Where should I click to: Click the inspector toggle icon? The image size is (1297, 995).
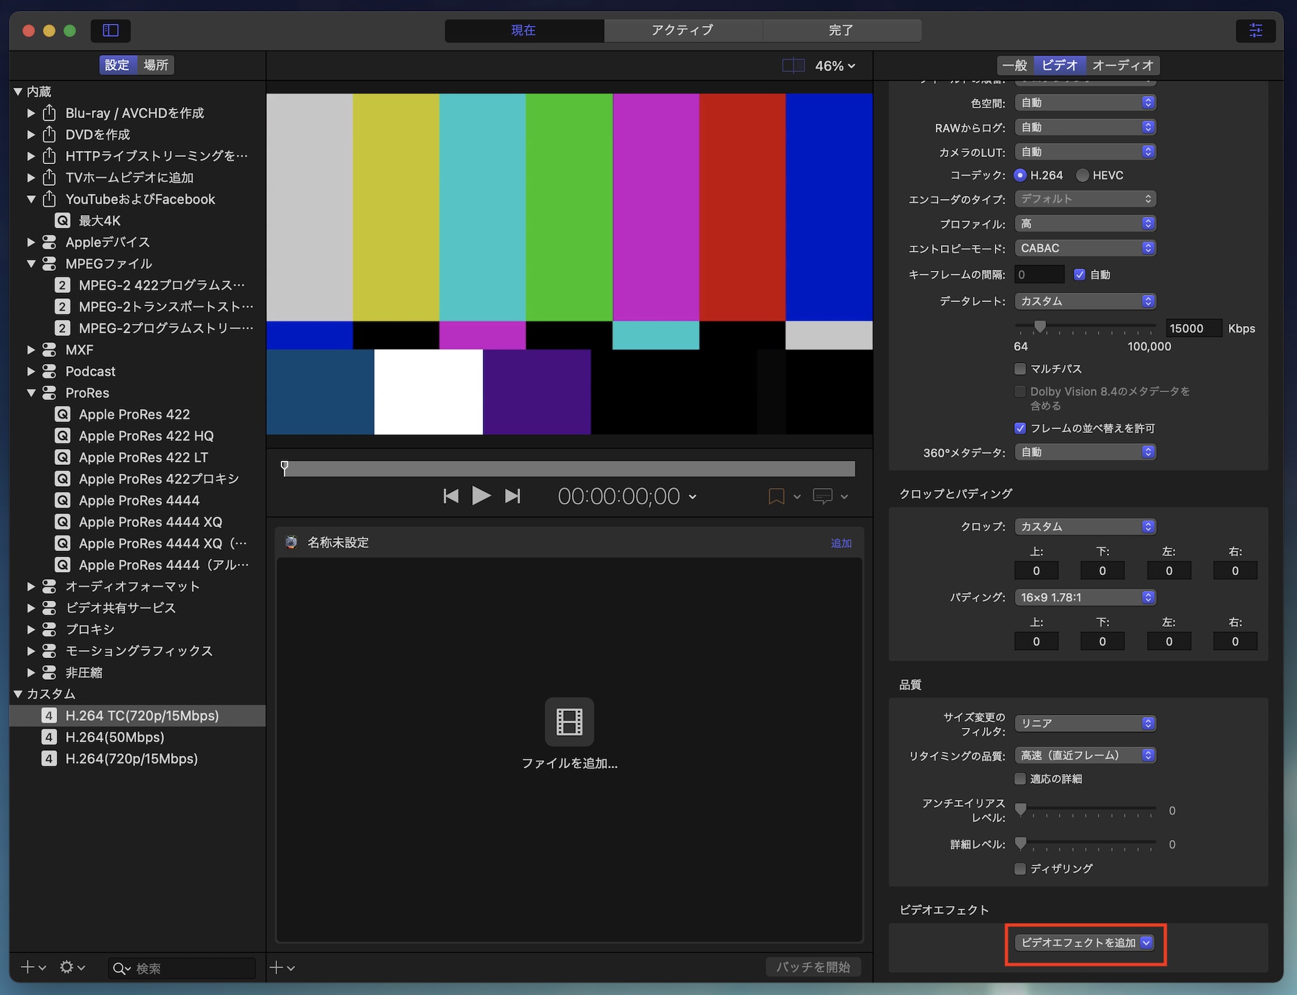(x=1255, y=30)
